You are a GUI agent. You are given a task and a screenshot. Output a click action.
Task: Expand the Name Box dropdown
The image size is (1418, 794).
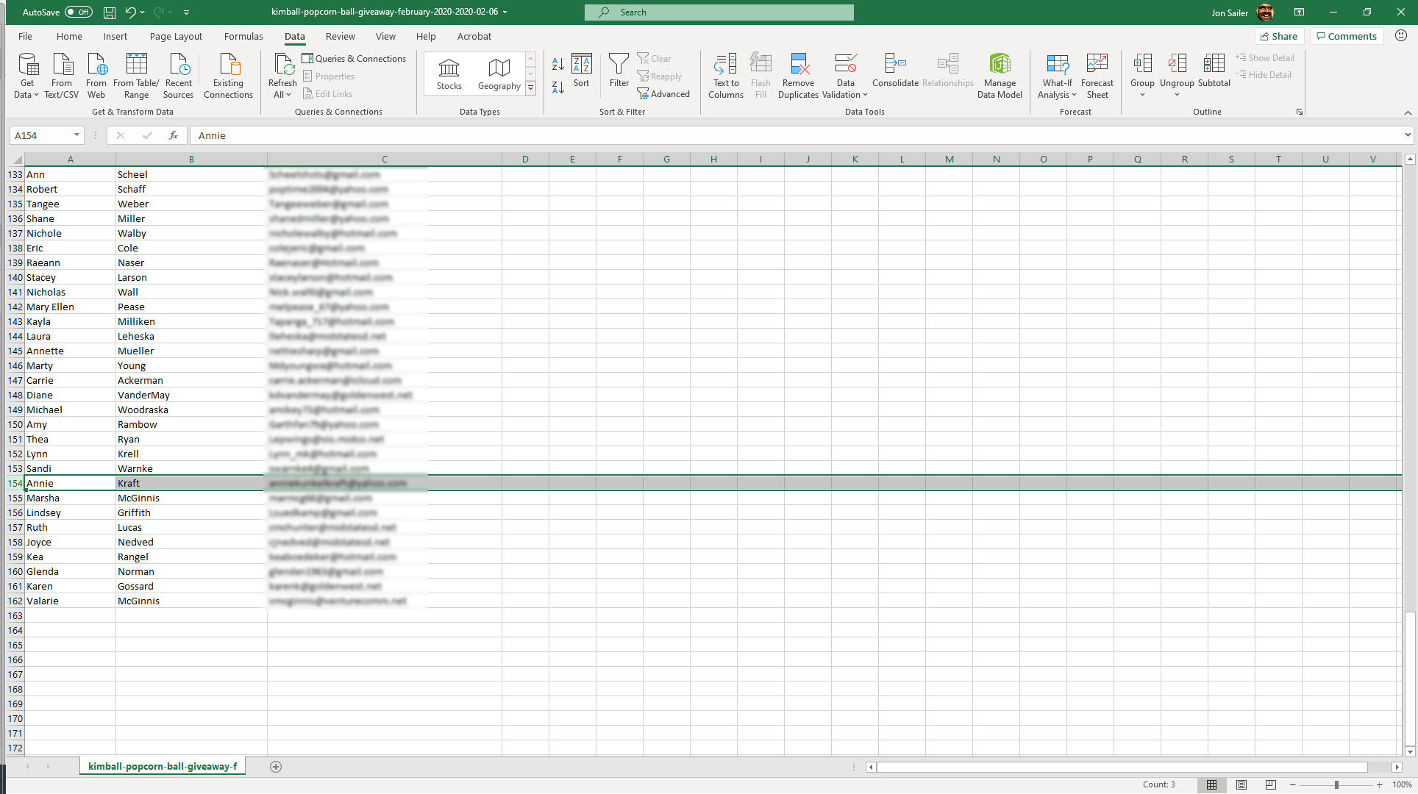click(76, 135)
